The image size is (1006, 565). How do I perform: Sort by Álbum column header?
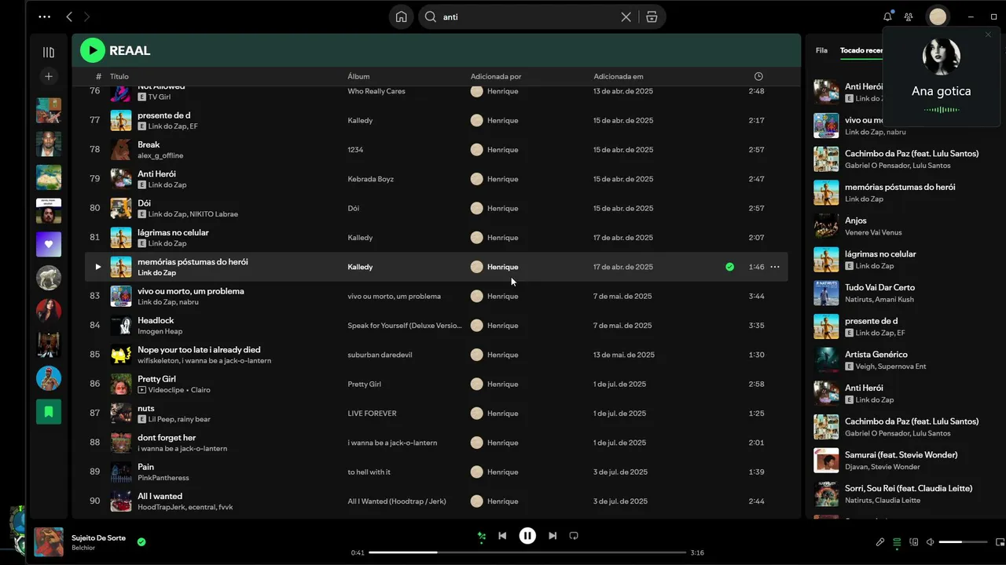pos(358,76)
